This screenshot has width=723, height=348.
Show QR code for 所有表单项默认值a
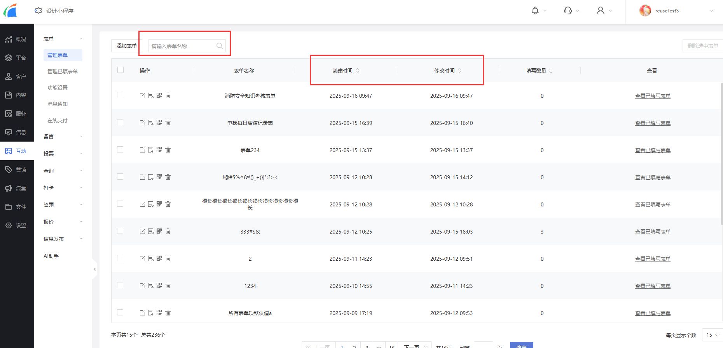[159, 313]
